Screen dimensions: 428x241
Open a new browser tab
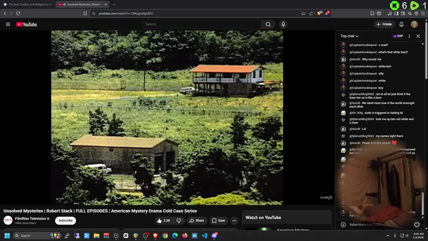pos(114,4)
